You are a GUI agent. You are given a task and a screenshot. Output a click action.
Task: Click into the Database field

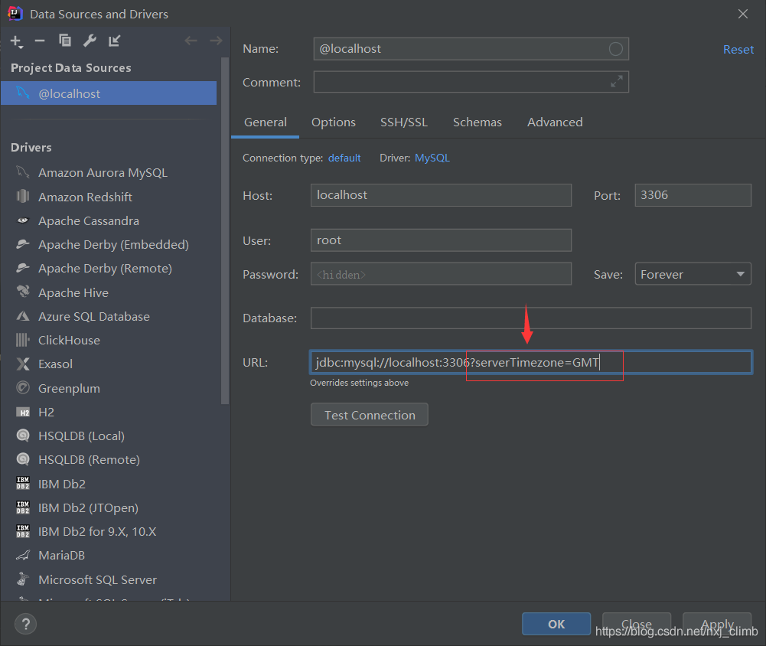tap(531, 318)
